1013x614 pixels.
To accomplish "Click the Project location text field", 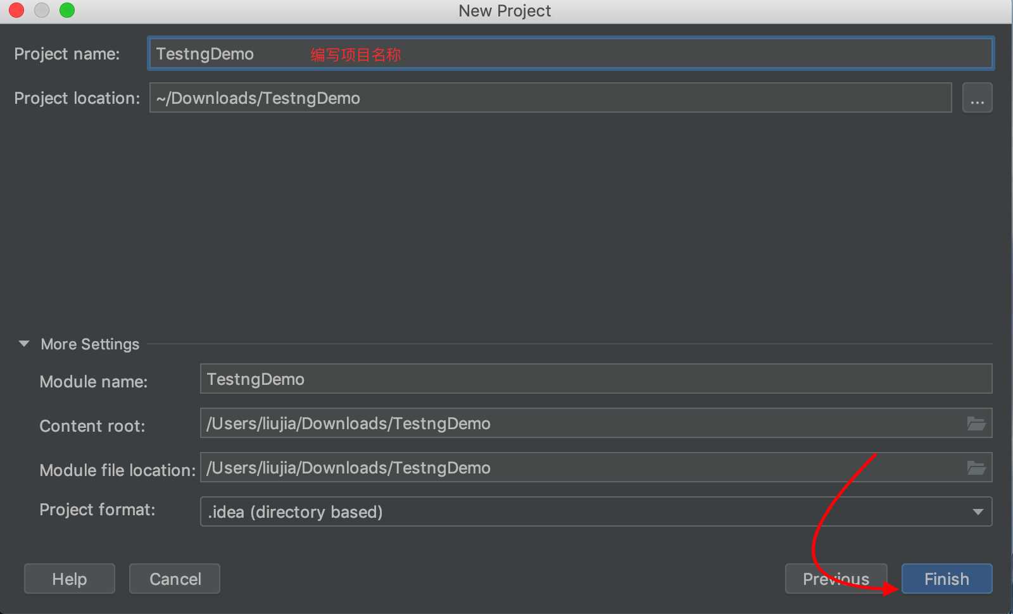I will click(550, 98).
